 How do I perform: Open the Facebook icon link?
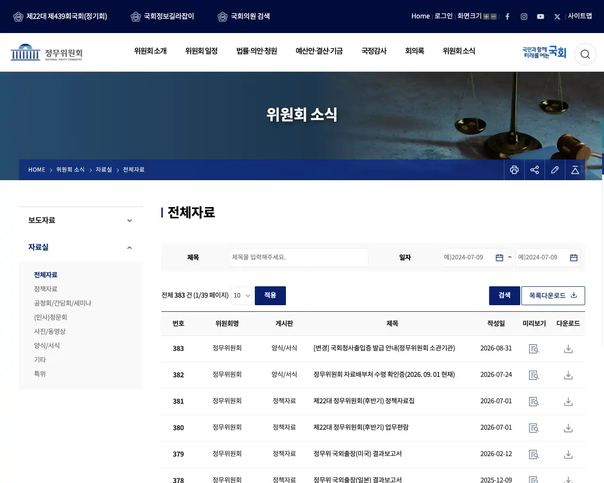(x=507, y=17)
